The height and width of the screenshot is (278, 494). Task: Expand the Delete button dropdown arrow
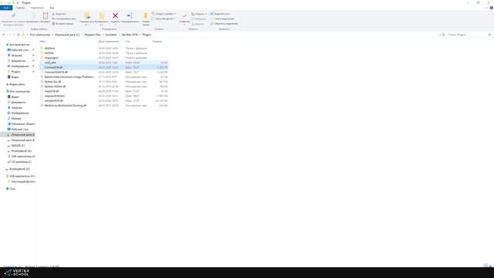115,25
